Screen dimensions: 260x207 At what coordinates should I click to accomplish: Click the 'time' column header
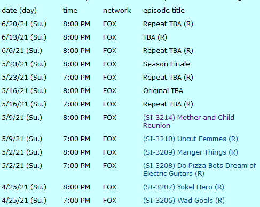(70, 11)
